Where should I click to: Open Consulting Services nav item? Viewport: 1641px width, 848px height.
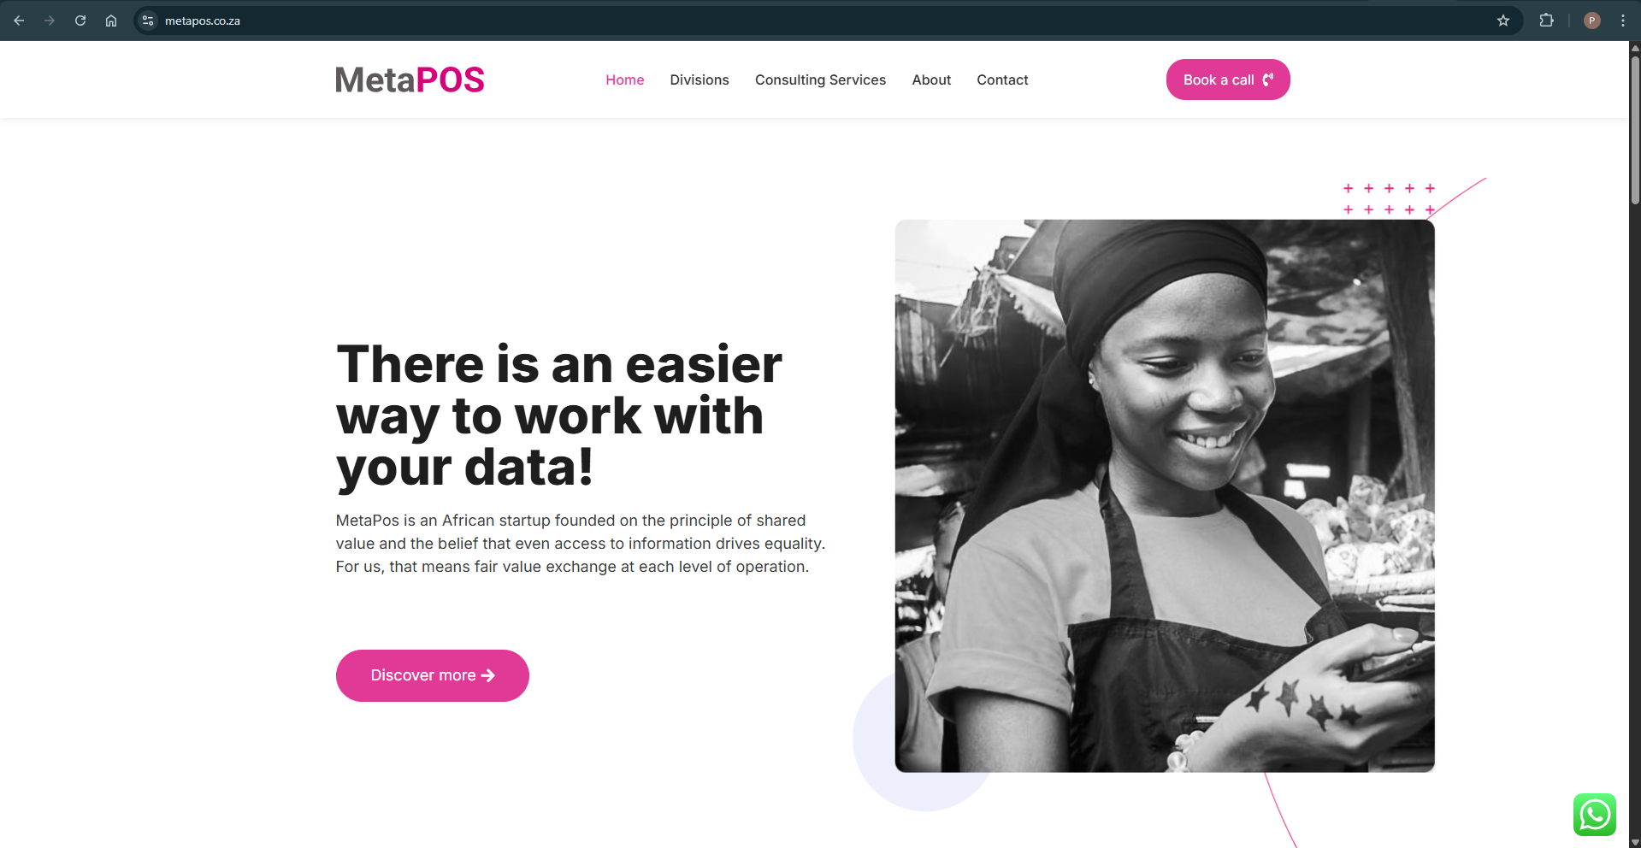tap(820, 79)
